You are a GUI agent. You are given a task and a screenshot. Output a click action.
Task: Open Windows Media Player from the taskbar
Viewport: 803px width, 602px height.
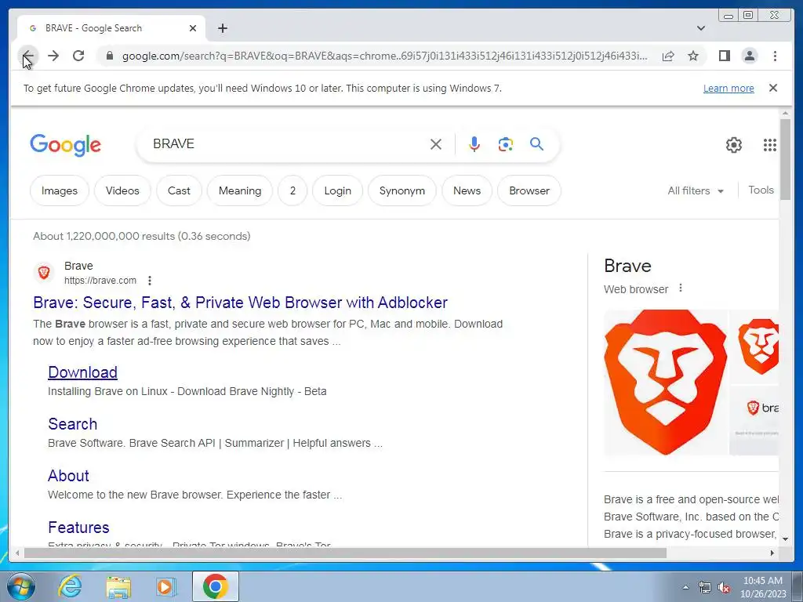click(x=165, y=586)
